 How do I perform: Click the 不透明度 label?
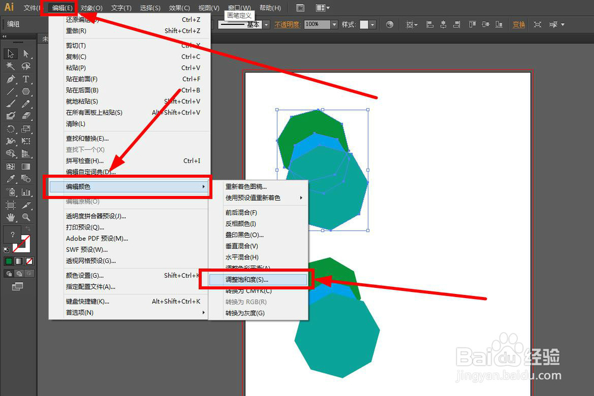click(287, 24)
